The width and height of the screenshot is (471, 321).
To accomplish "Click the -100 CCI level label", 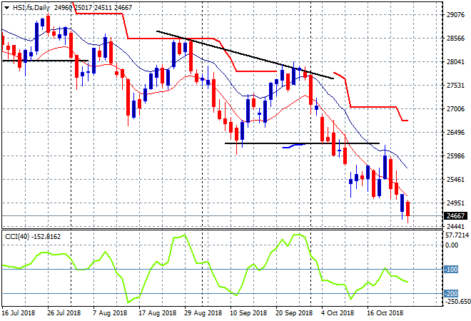I will (x=451, y=270).
